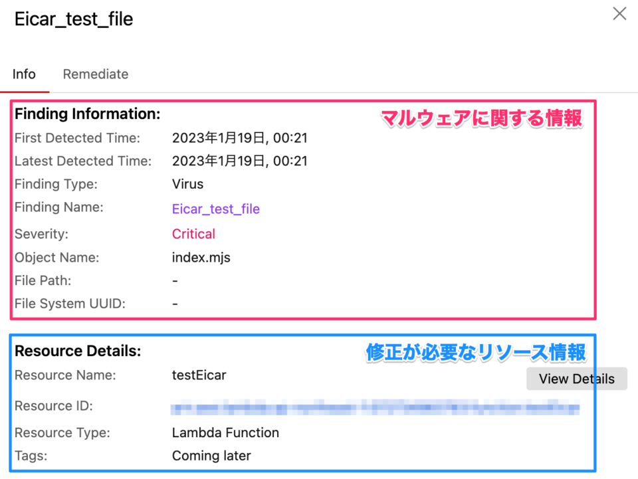Click the Critical severity label
This screenshot has height=479, width=638.
point(193,234)
